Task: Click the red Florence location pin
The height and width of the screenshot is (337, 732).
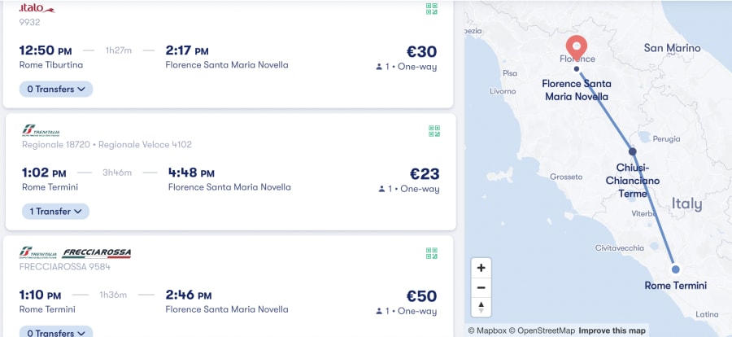Action: click(x=577, y=47)
